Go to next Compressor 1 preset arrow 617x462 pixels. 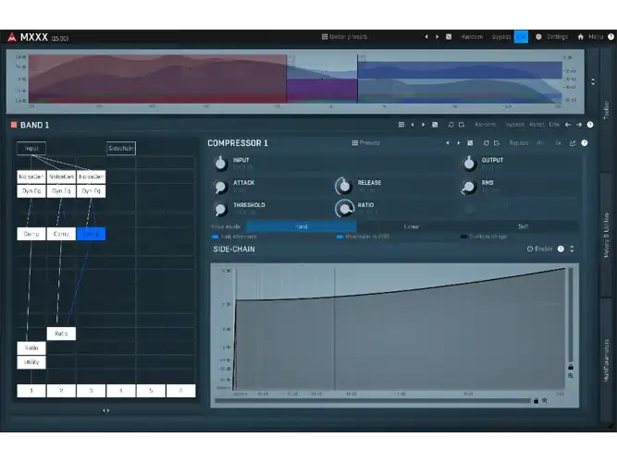pyautogui.click(x=459, y=143)
